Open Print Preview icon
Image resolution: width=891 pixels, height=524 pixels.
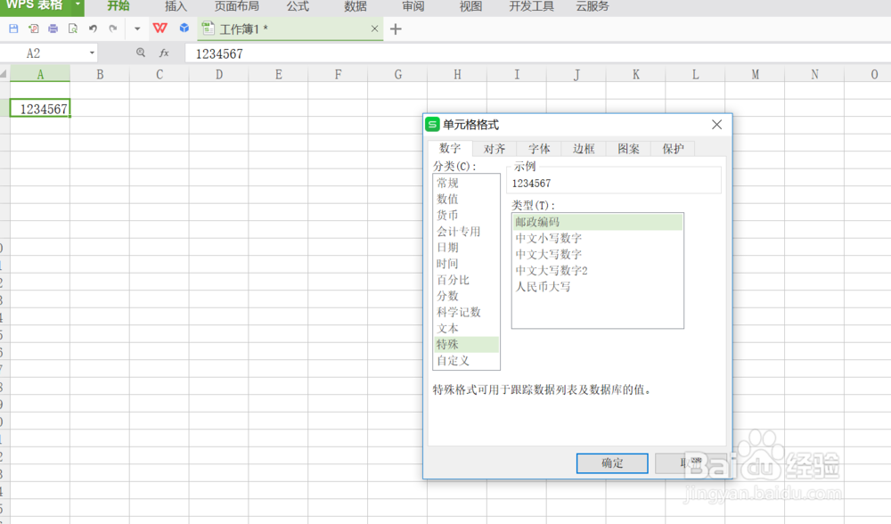(73, 29)
